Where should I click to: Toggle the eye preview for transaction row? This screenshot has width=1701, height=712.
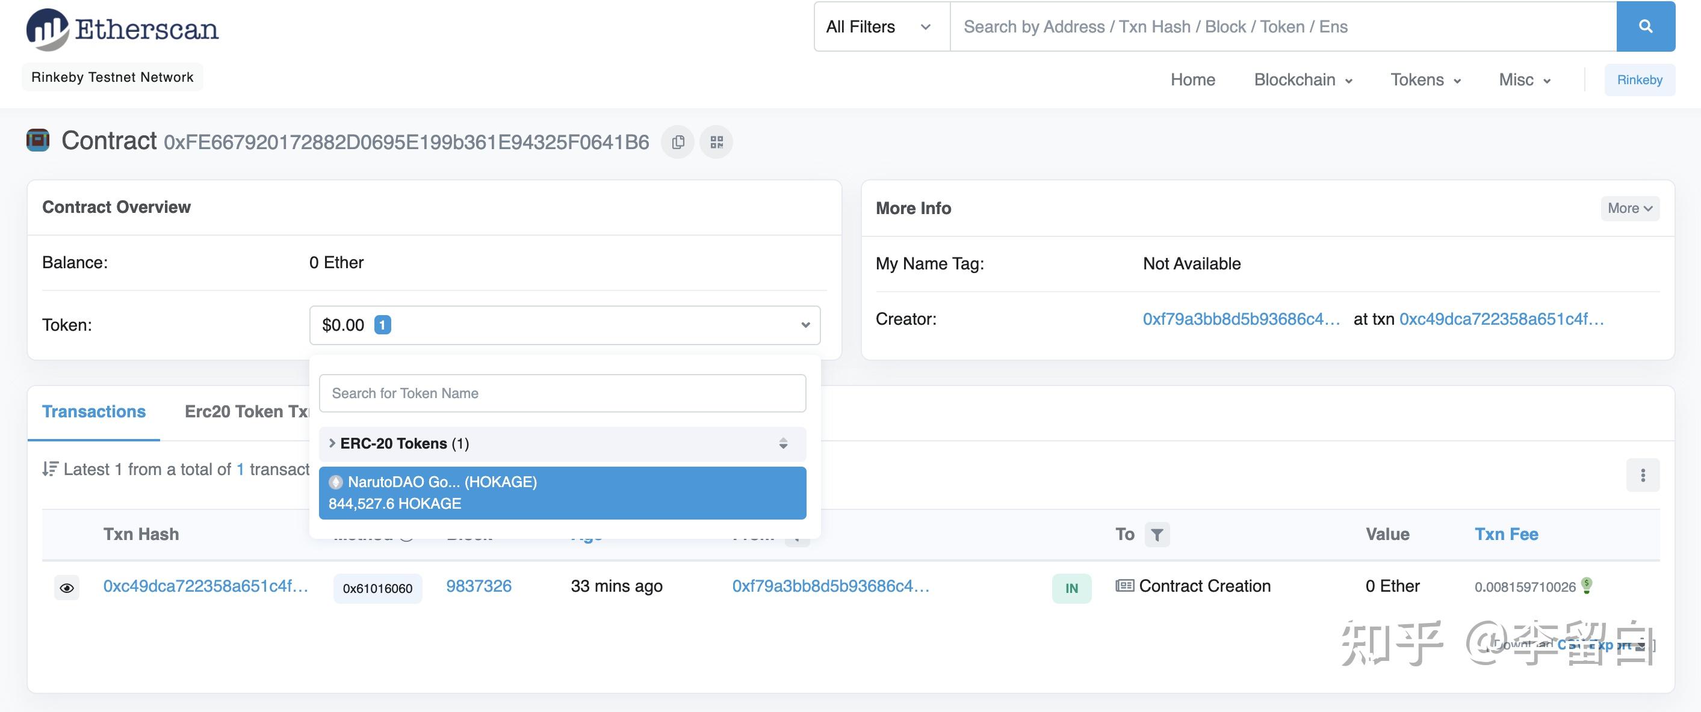coord(67,588)
